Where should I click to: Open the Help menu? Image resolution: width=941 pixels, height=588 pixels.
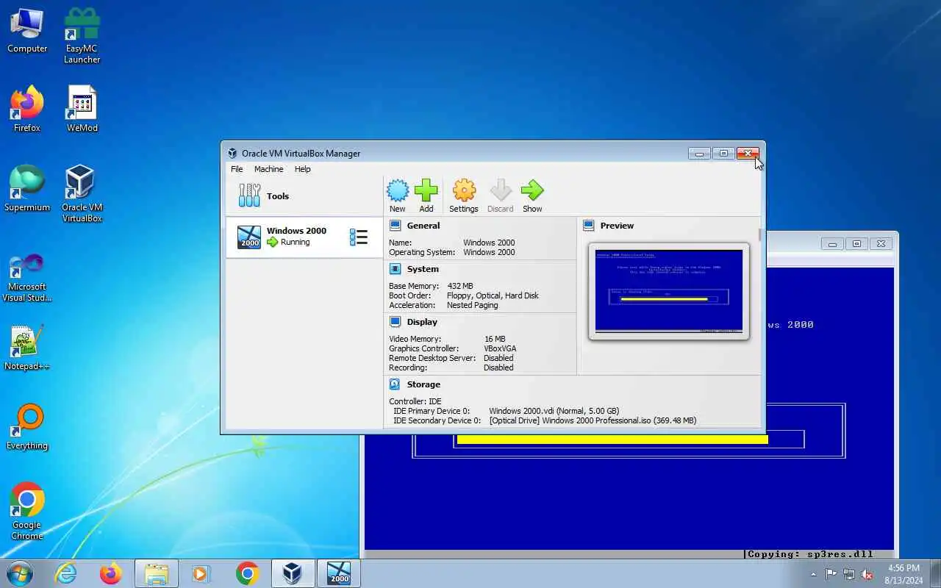coord(303,169)
